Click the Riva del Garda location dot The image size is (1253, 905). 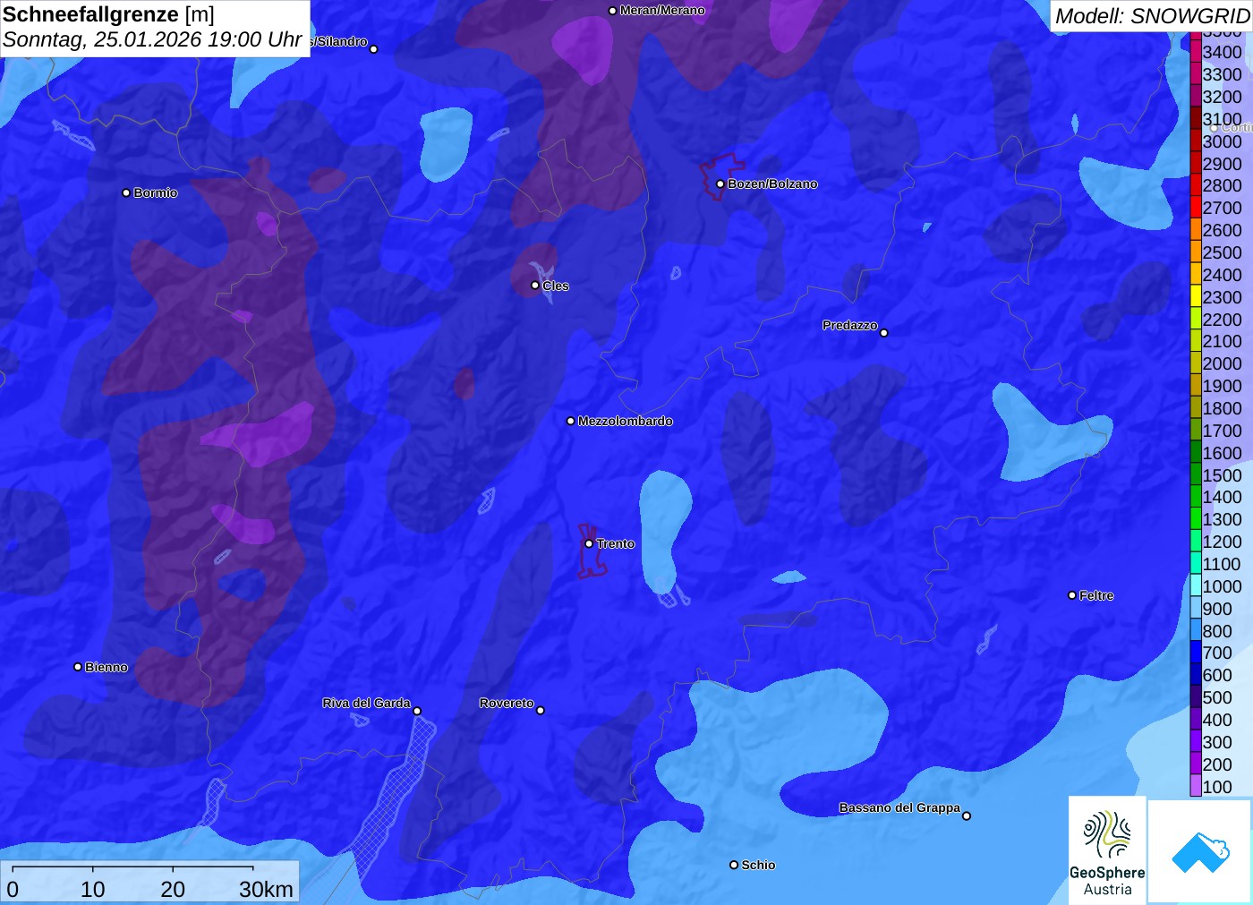pyautogui.click(x=417, y=712)
